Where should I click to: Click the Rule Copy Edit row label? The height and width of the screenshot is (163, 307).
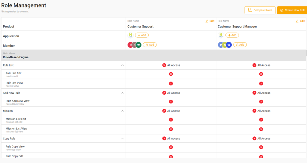pos(14,156)
